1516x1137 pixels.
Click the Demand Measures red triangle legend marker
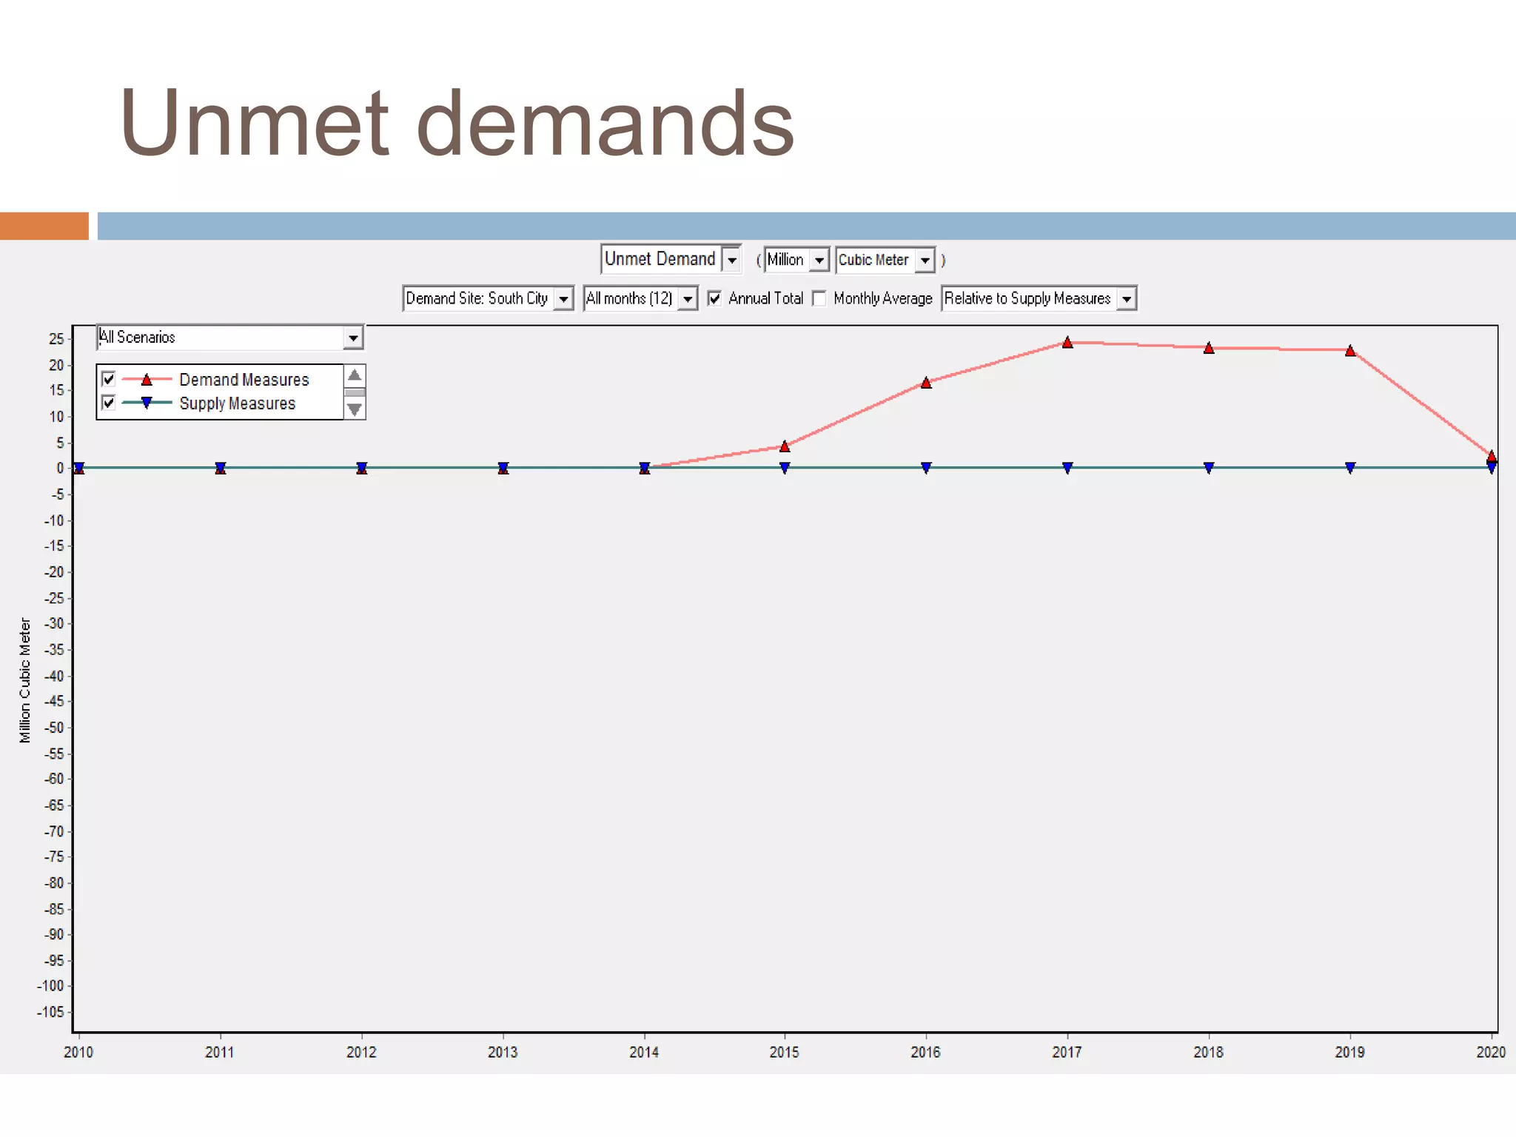147,380
